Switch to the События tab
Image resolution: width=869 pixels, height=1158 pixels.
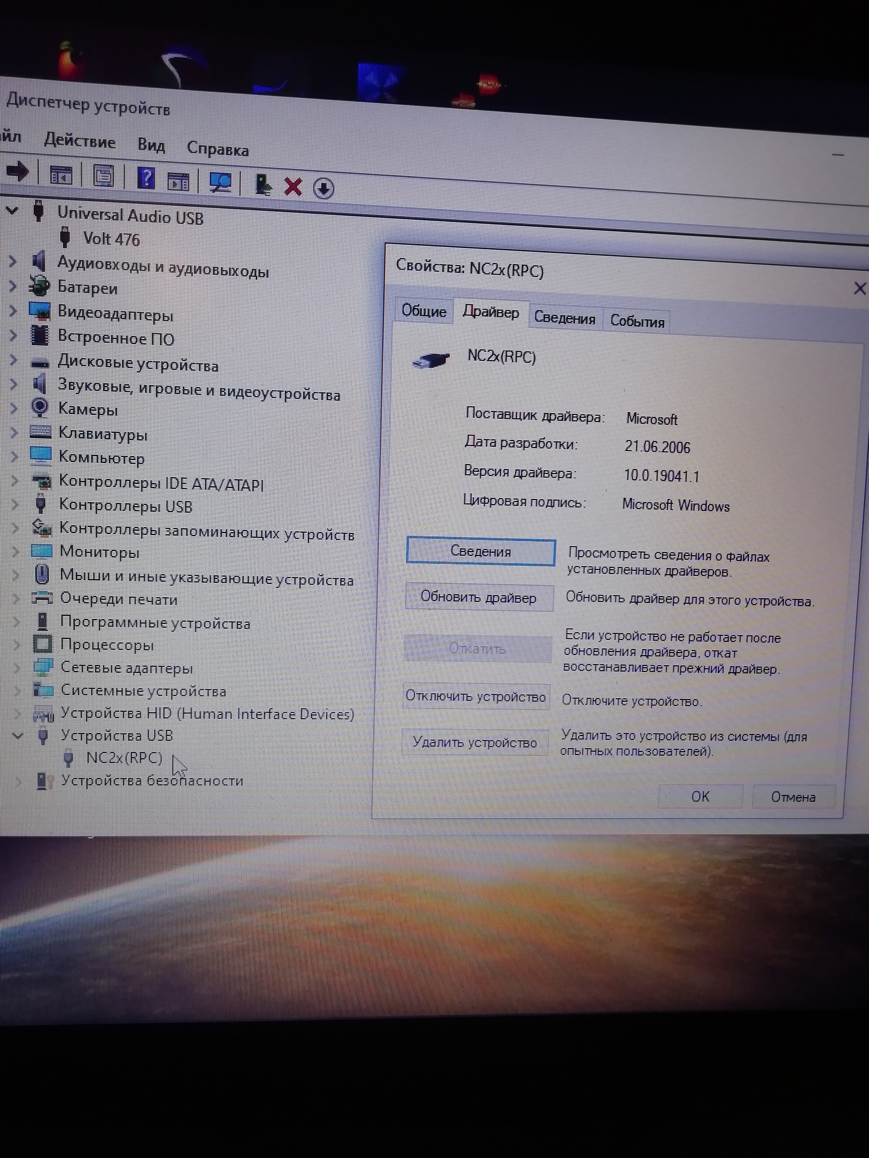pyautogui.click(x=637, y=321)
